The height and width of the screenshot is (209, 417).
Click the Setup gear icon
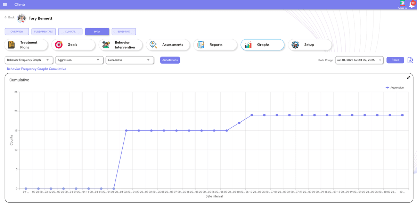[x=295, y=45]
